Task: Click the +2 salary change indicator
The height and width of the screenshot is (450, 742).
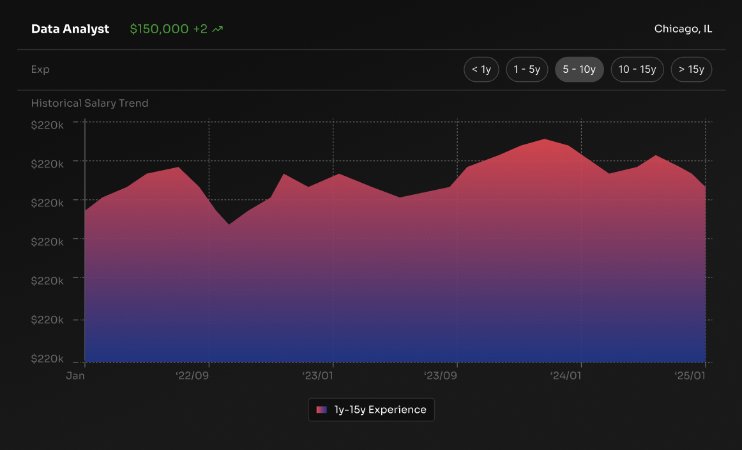Action: pos(200,29)
